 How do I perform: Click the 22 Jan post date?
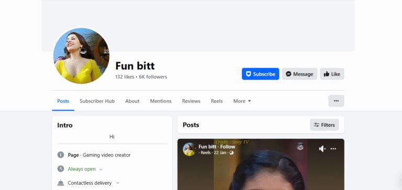(220, 152)
